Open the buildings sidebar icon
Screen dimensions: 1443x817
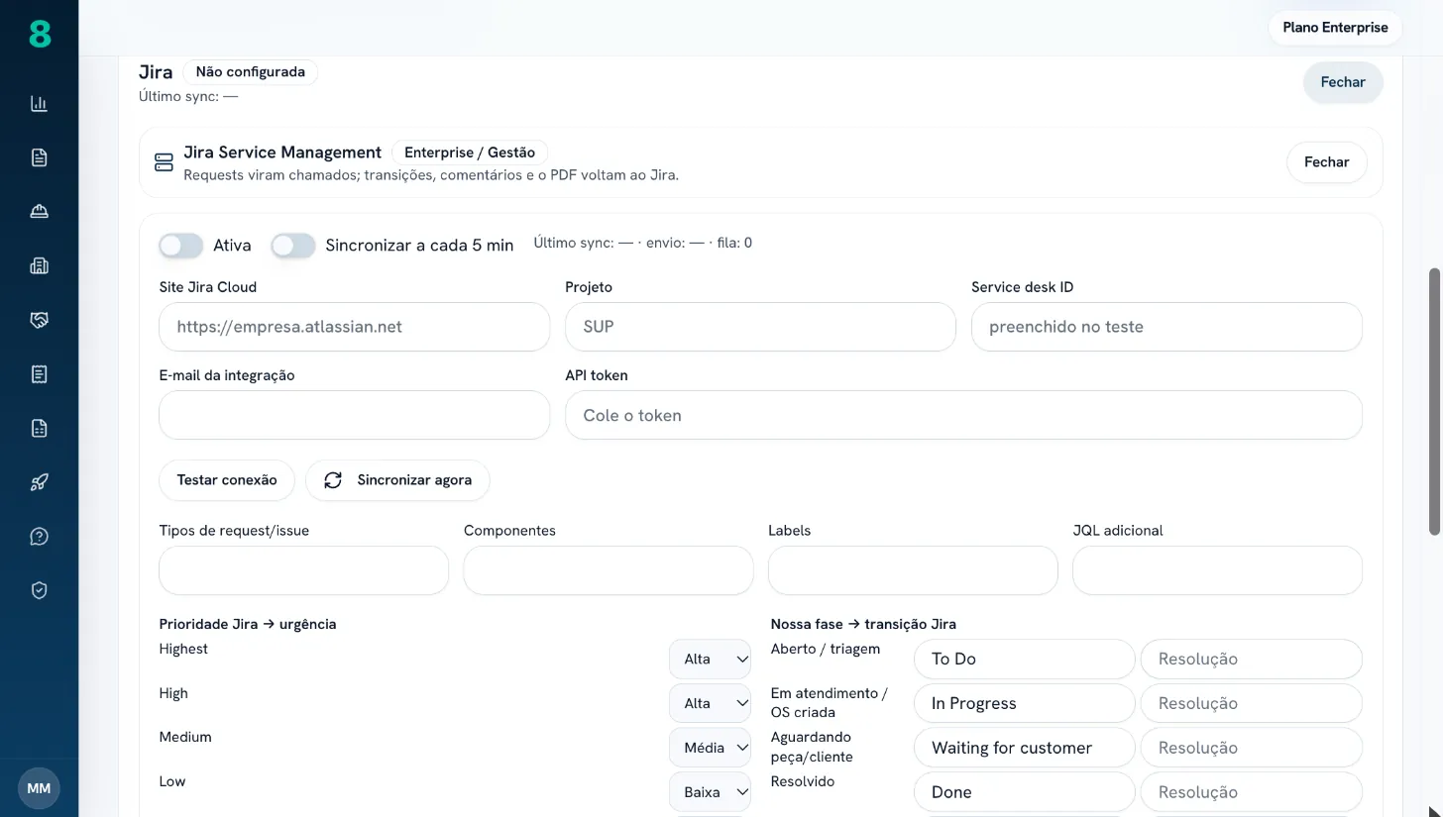pyautogui.click(x=39, y=265)
